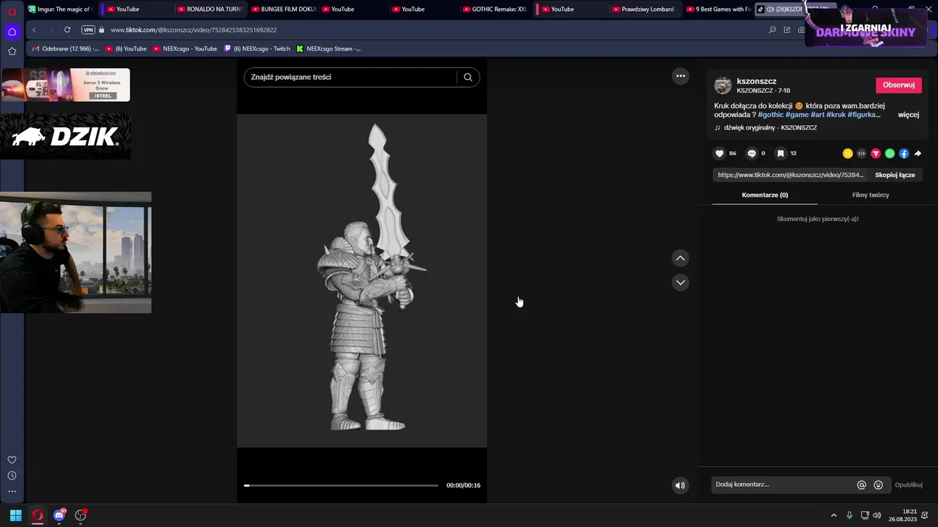Go back in browser history
This screenshot has height=527, width=938.
[34, 30]
